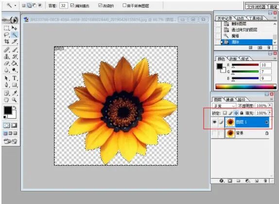Select the Rectangular Marquee tool
The height and width of the screenshot is (204, 279).
pyautogui.click(x=7, y=28)
